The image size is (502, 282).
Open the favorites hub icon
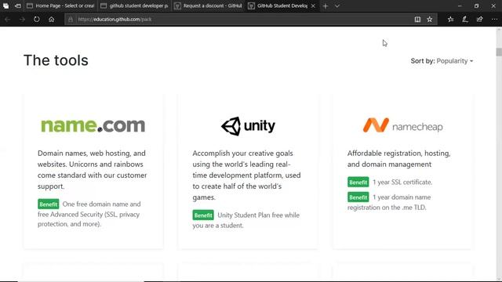pos(450,20)
